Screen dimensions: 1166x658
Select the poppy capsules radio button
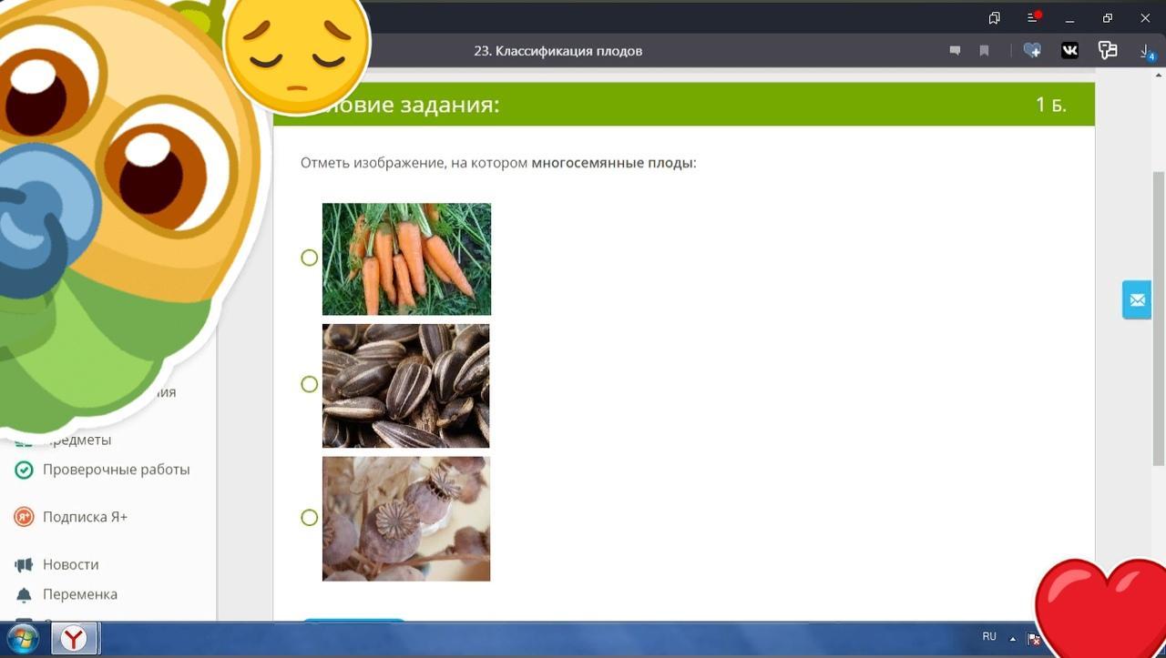(310, 517)
